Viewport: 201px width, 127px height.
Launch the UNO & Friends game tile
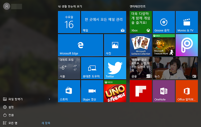[115, 91]
